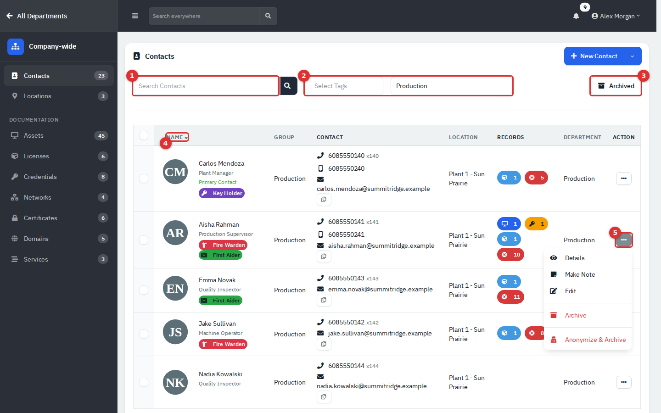Click the Search Contacts input field
The width and height of the screenshot is (661, 413).
point(206,86)
